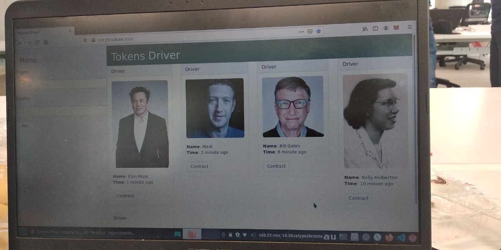Click Contract button under Mark
Image resolution: width=501 pixels, height=250 pixels.
click(x=199, y=167)
